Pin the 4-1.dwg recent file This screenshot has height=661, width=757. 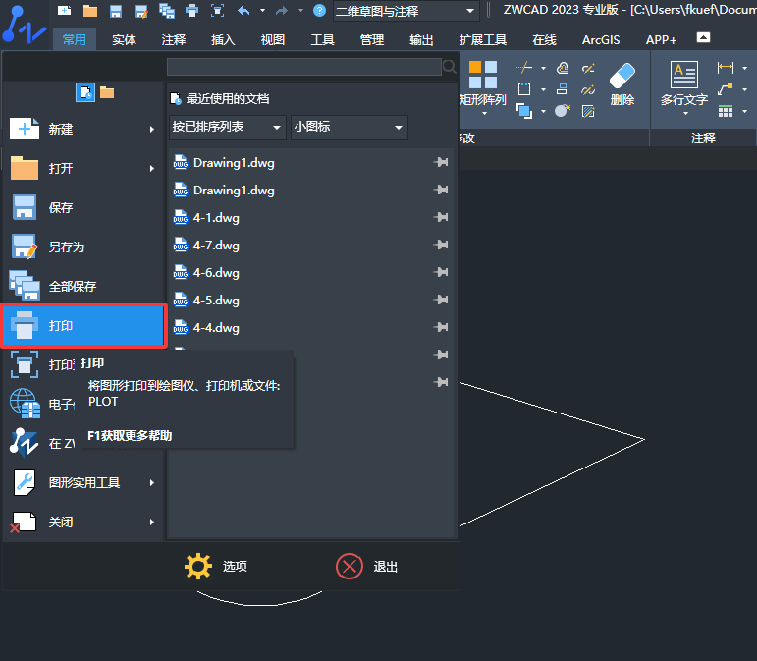point(441,217)
